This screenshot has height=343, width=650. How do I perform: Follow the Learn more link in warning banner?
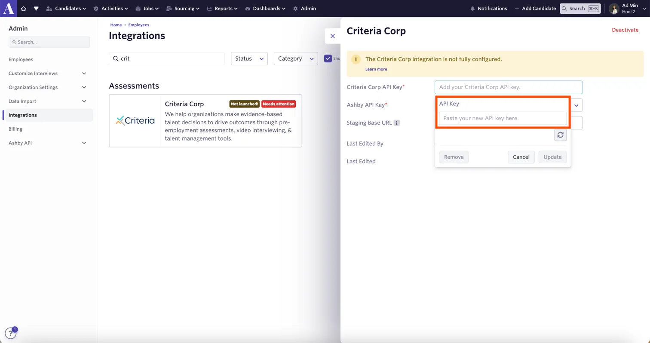click(376, 69)
